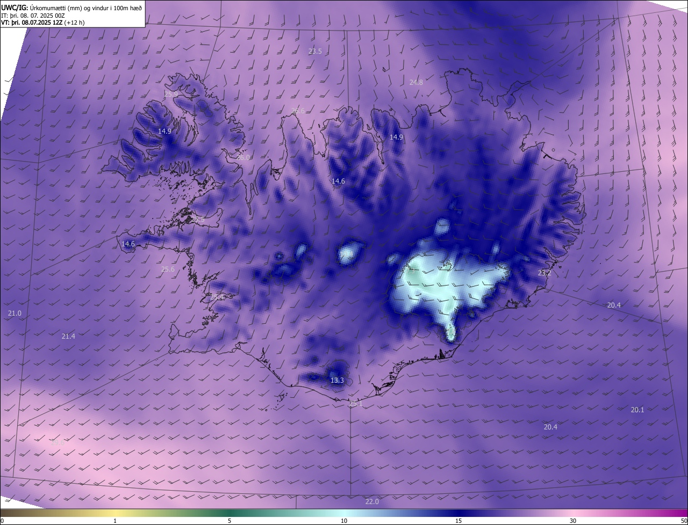Click the 23.5 value label on the map

tap(315, 52)
